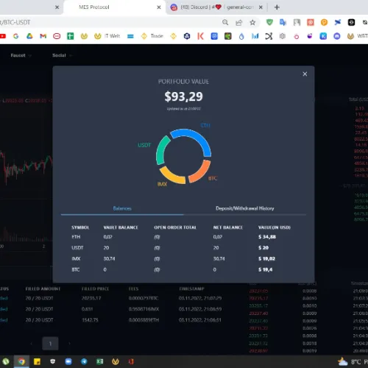Bookmark this page with the star icon
The height and width of the screenshot is (368, 368).
point(252,23)
